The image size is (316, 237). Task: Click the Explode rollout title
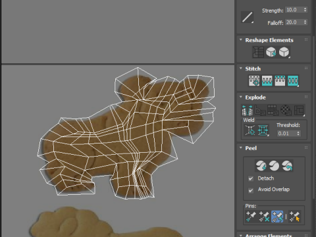click(x=255, y=97)
